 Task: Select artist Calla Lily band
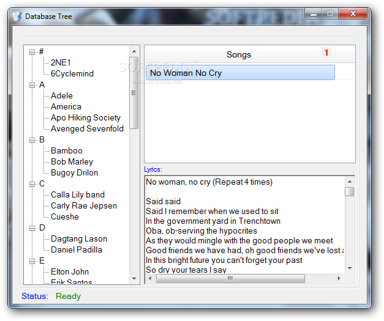click(78, 194)
